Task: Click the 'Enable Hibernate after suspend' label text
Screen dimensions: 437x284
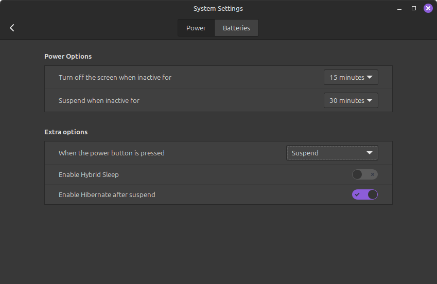Action: [x=107, y=195]
